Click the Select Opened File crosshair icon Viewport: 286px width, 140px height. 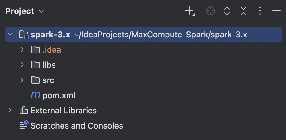(210, 11)
